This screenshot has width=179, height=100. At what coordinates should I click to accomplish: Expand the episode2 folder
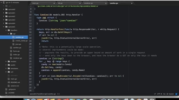pyautogui.click(x=4, y=16)
